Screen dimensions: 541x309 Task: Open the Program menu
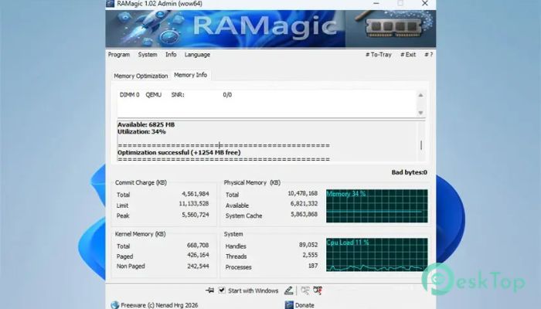tap(119, 55)
